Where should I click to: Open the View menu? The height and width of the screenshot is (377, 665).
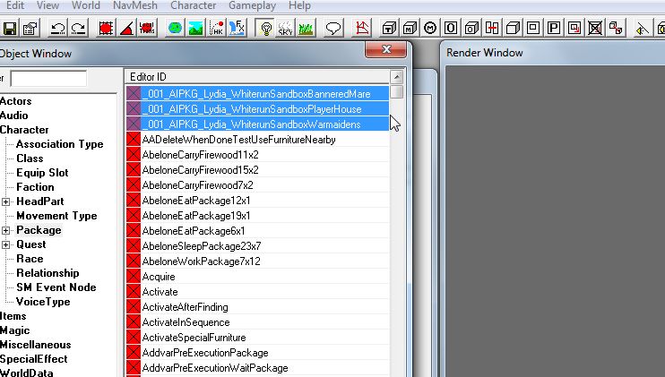[47, 5]
